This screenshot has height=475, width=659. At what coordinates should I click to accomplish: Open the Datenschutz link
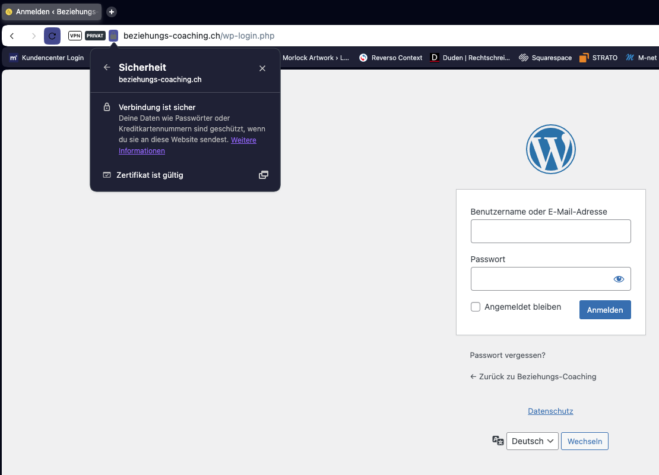(x=550, y=411)
